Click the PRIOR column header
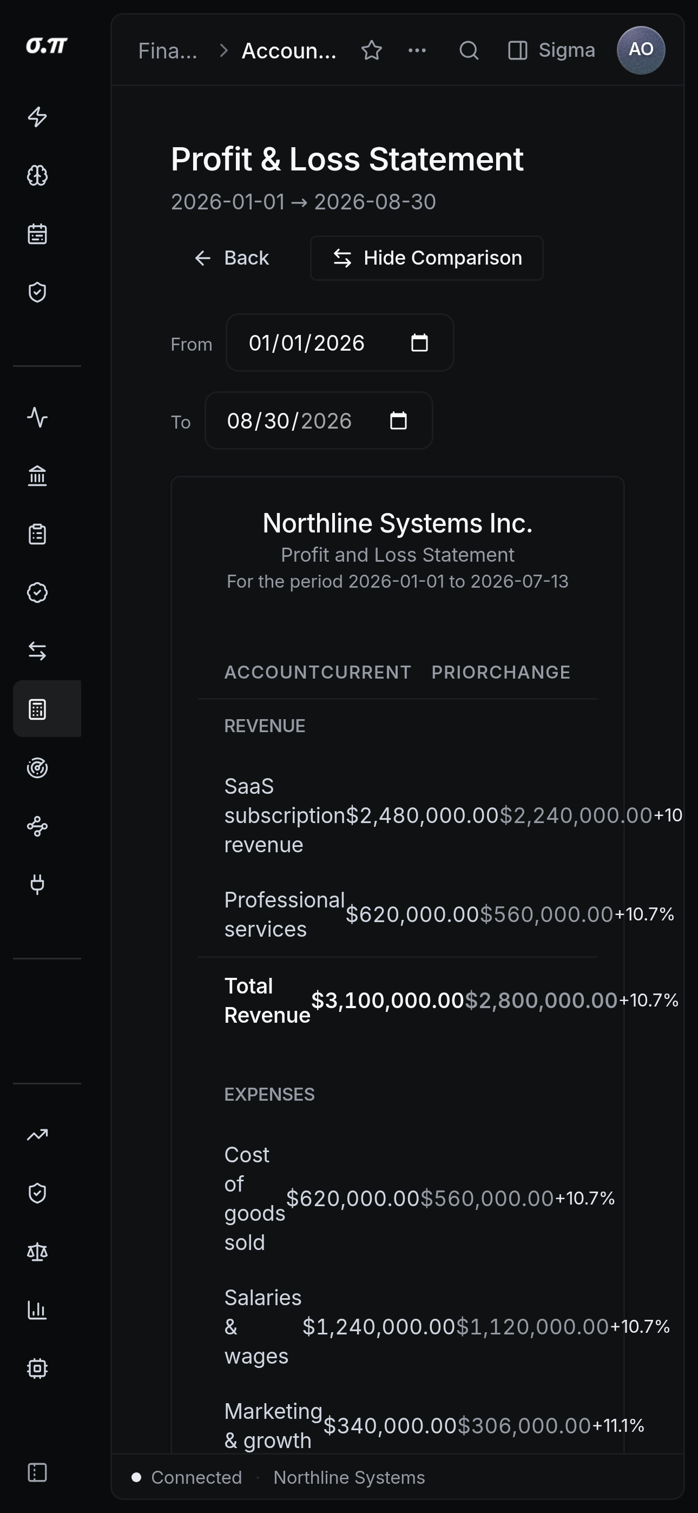The image size is (698, 1513). 461,672
